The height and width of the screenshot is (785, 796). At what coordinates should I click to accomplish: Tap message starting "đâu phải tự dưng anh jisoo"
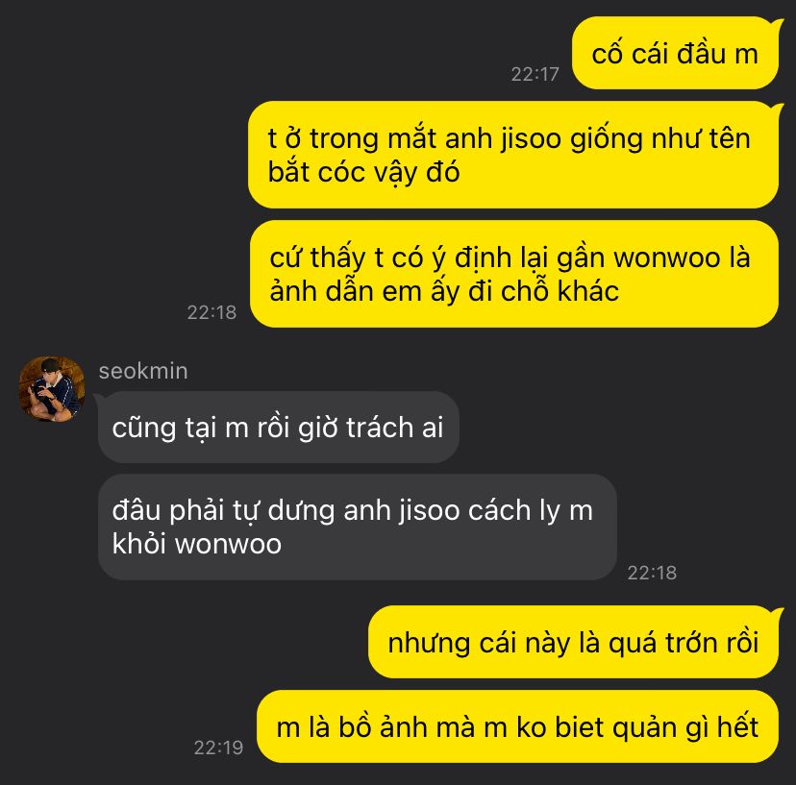click(x=358, y=527)
